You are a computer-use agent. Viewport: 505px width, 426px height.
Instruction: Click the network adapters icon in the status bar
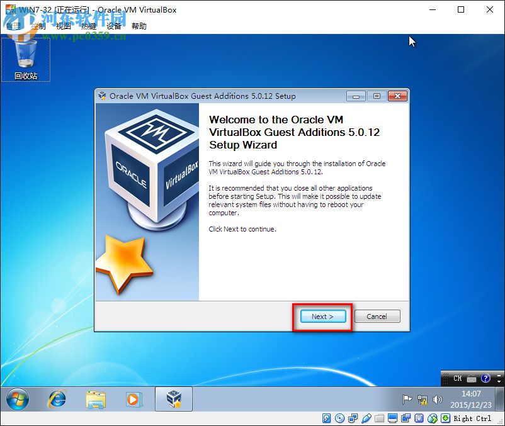click(x=352, y=418)
